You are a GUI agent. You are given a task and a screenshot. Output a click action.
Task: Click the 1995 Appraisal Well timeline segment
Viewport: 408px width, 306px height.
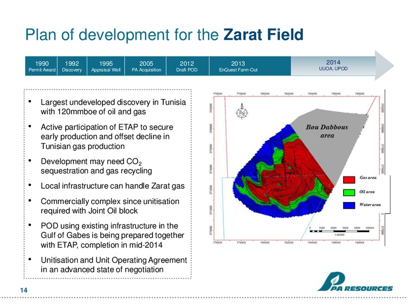(106, 66)
